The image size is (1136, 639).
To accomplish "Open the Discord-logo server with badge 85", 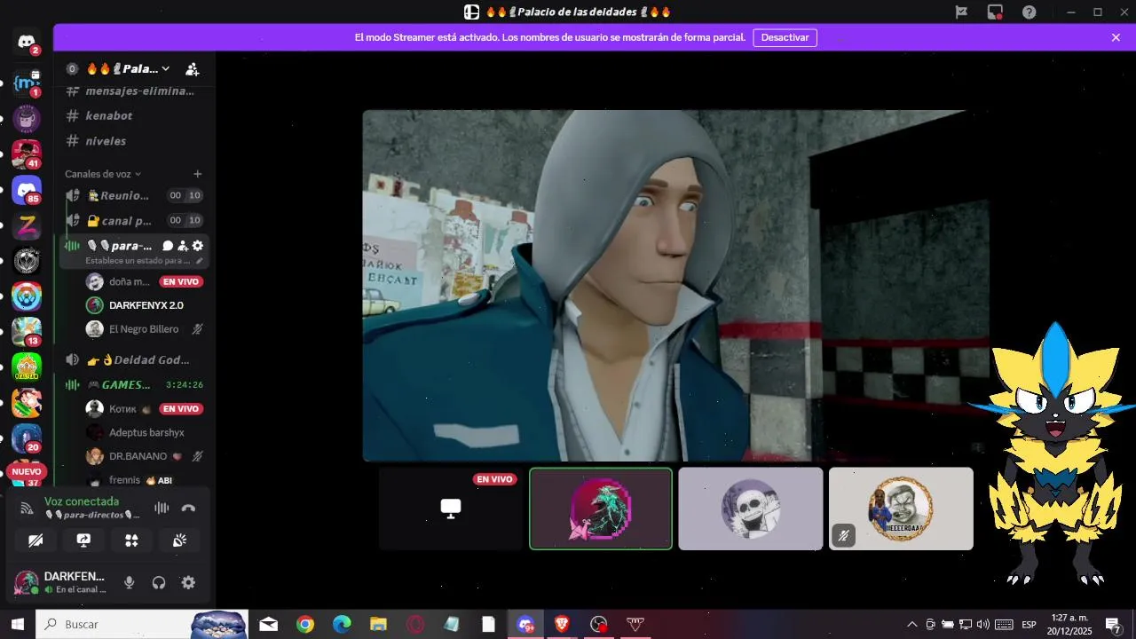I will coord(27,190).
